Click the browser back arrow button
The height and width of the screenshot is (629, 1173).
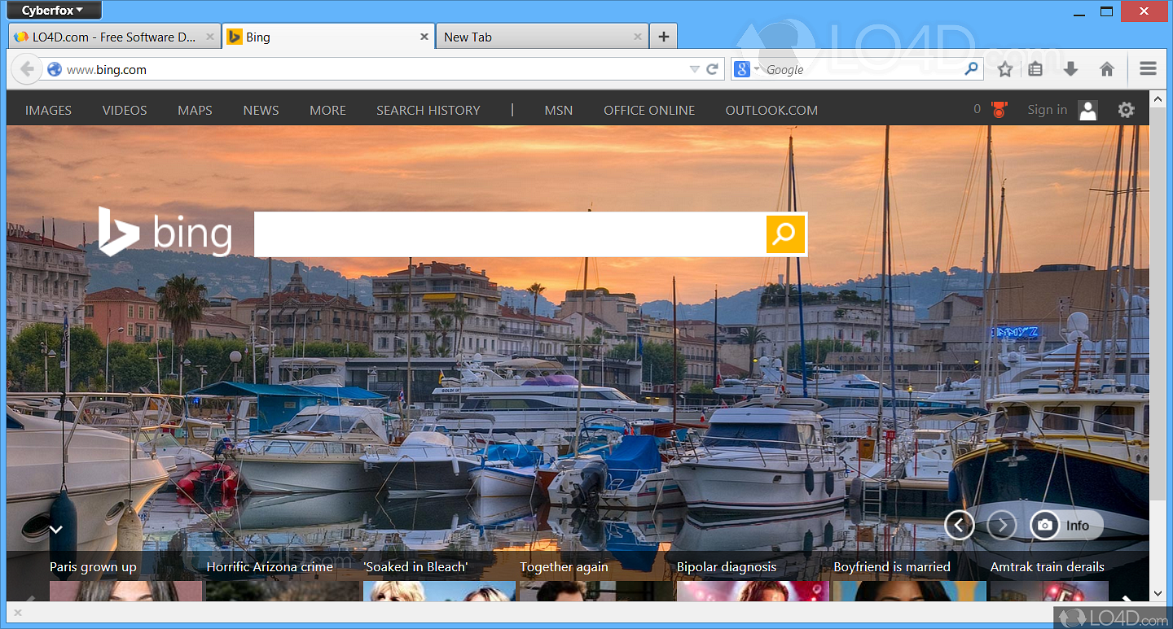pos(27,69)
